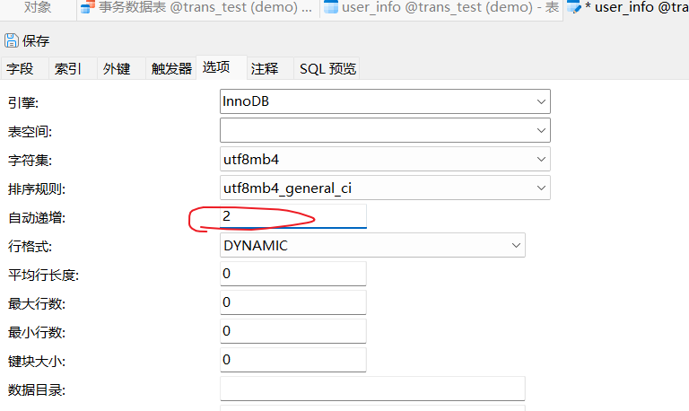Switch to the 注释 tab
Viewport: 689px width, 411px height.
(265, 68)
